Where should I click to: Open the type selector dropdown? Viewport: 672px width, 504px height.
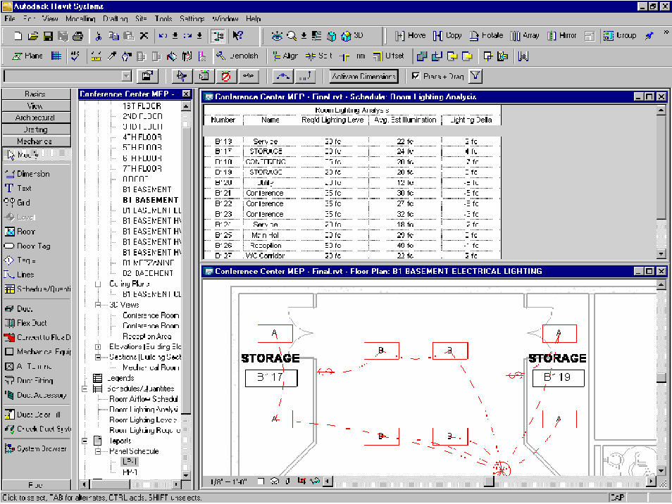(x=126, y=76)
